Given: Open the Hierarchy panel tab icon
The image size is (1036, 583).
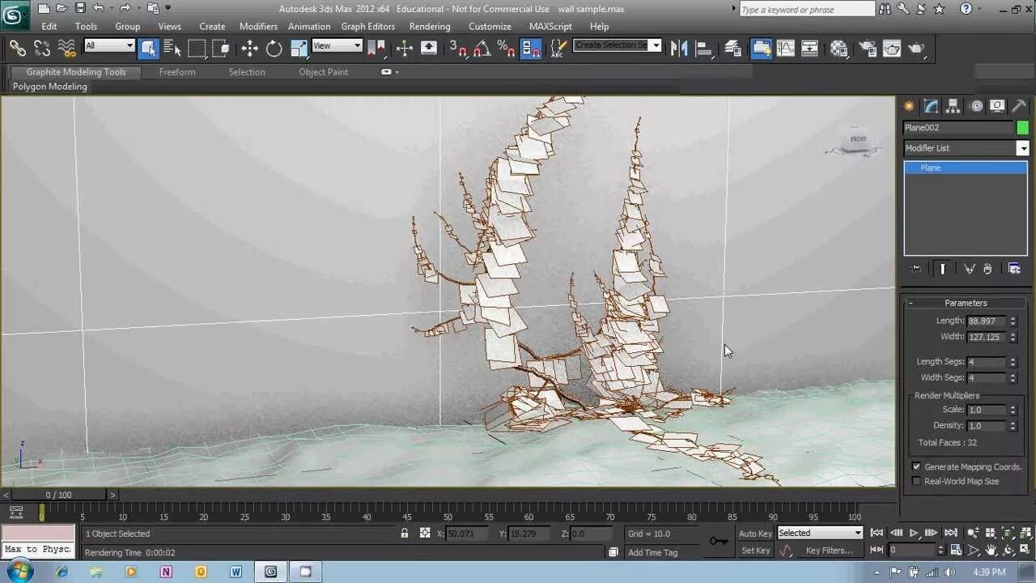Looking at the screenshot, I should (953, 106).
